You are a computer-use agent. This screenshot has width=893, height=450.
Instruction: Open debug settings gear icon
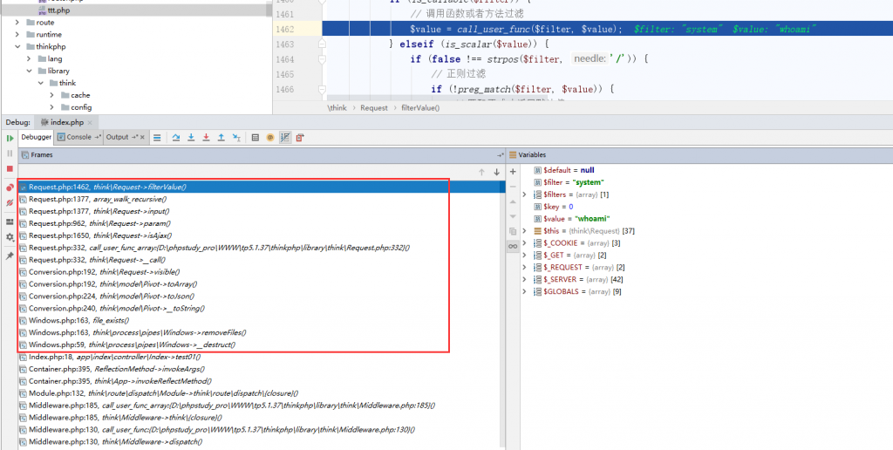click(x=10, y=237)
